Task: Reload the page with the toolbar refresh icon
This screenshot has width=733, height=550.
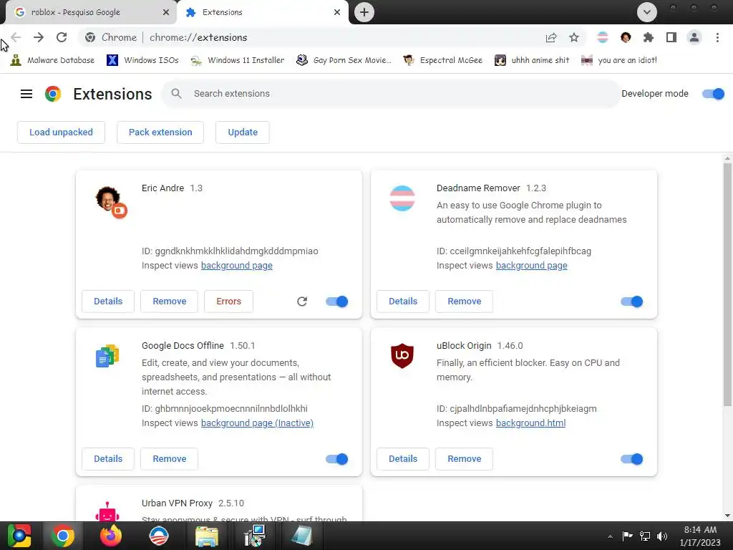Action: click(62, 37)
